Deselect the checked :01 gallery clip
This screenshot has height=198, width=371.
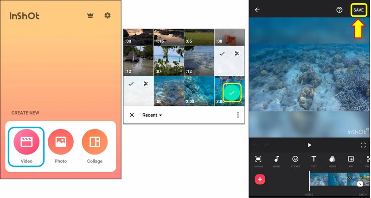point(131,84)
